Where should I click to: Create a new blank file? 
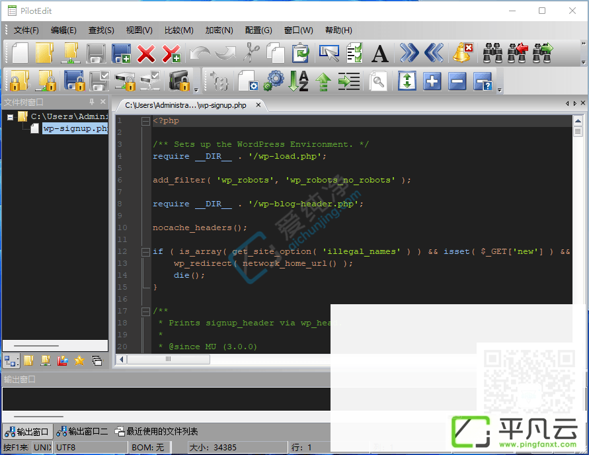point(20,53)
